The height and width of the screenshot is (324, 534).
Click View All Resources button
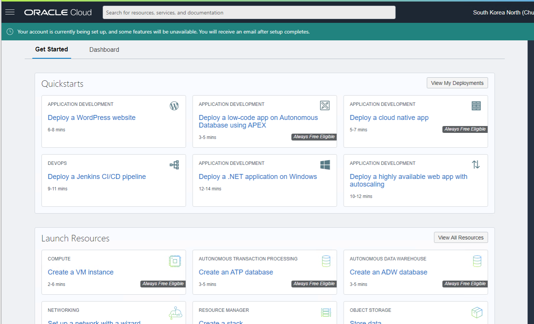[x=461, y=238]
